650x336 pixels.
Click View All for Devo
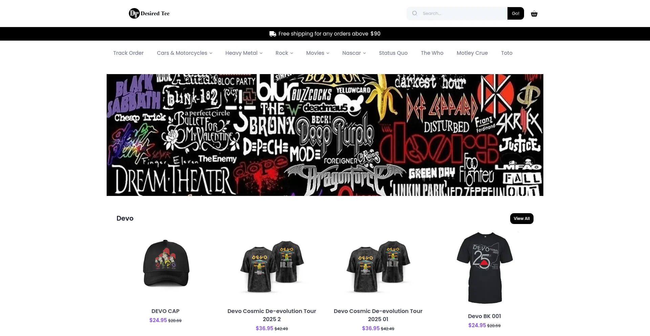point(522,219)
